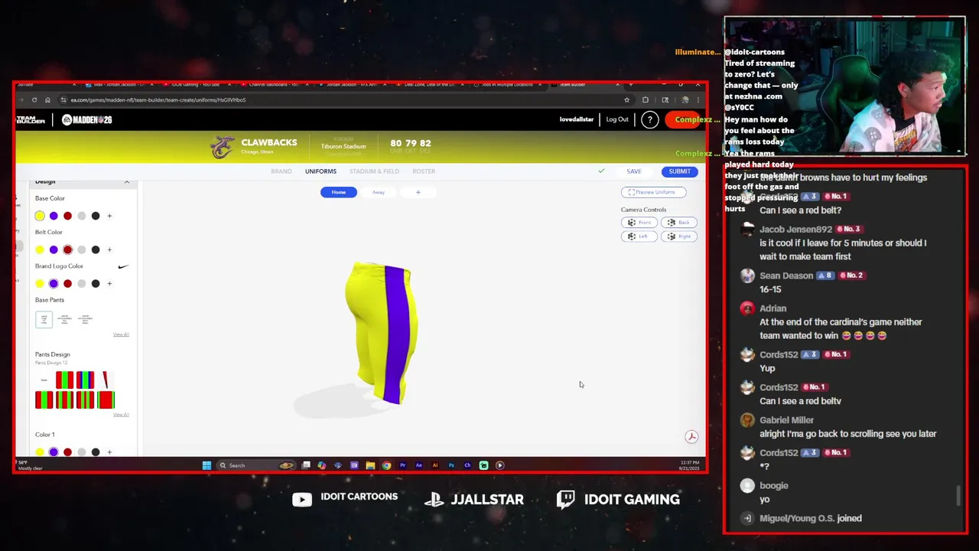Set camera to Left view

pos(639,236)
